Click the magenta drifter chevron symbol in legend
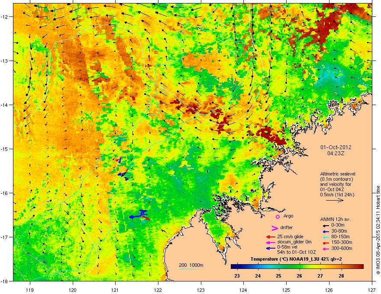Viewport: 381px width, 294px height. [275, 228]
